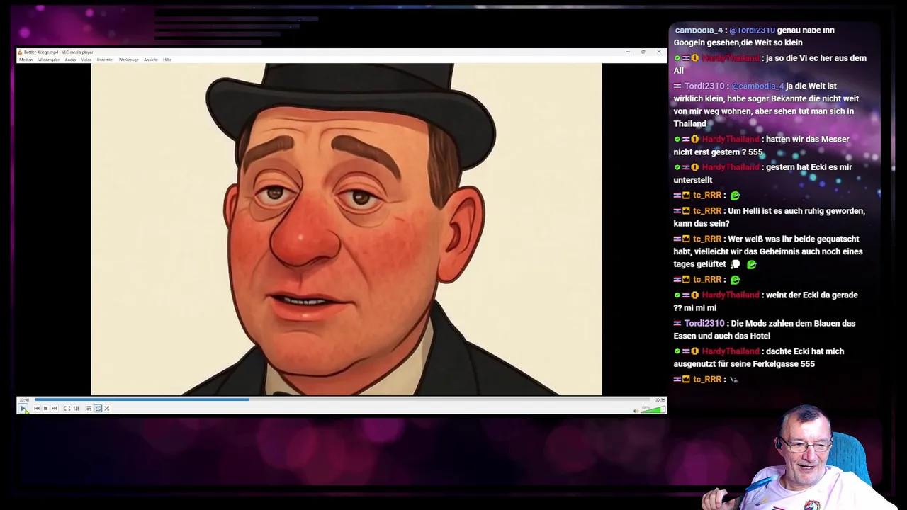Seek in the VLC progress bar
Screen dimensions: 907x510
(343, 399)
